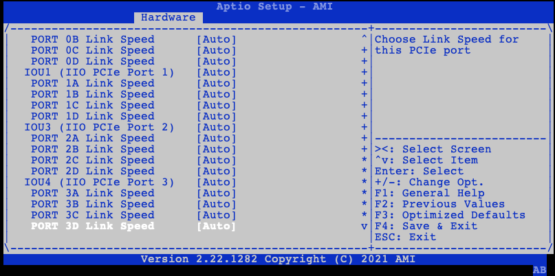This screenshot has height=276, width=555.
Task: Open the PORT 0C Link Speed Auto value
Action: [x=216, y=50]
